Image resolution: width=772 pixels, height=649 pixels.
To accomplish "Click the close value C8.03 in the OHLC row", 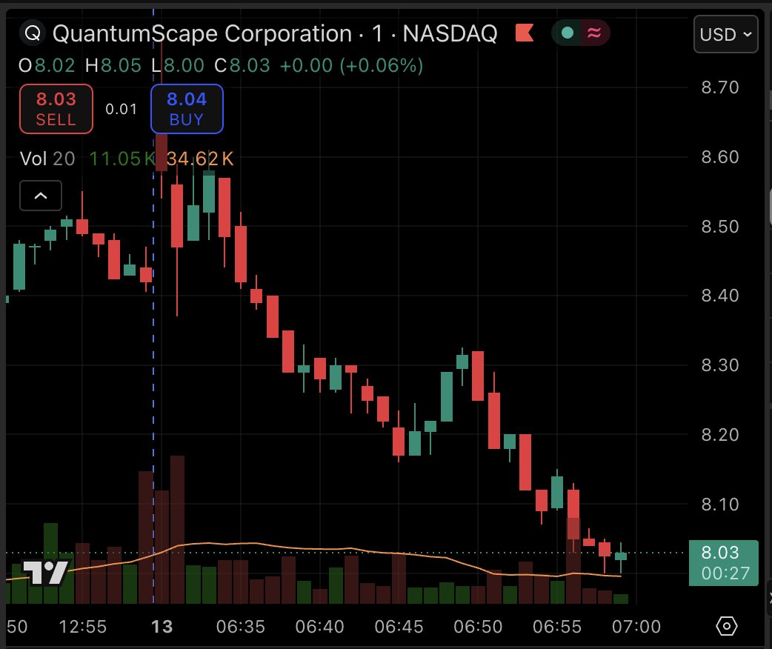I will click(242, 65).
